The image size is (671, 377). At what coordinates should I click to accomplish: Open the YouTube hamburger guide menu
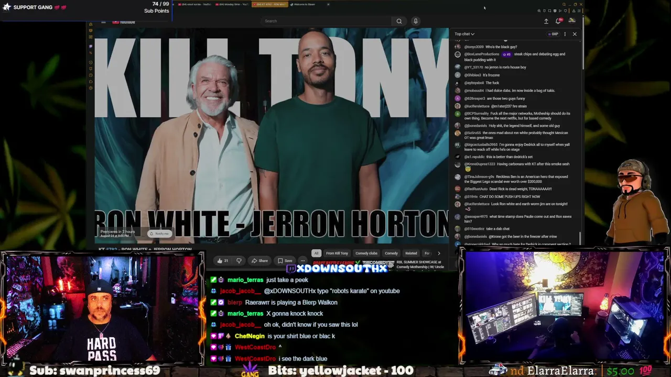[x=103, y=22]
